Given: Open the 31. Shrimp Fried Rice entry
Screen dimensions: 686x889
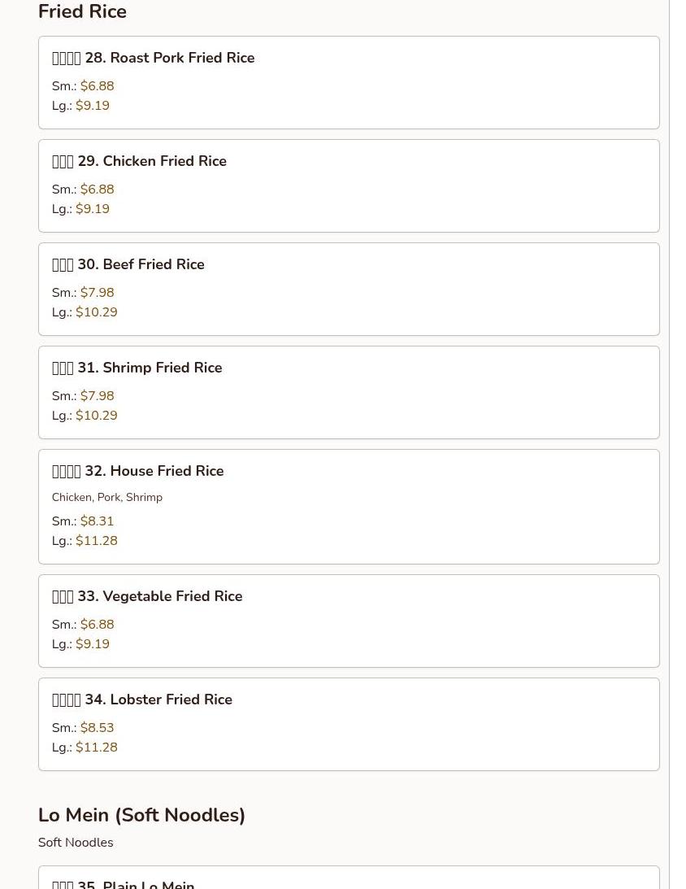Looking at the screenshot, I should [x=349, y=392].
